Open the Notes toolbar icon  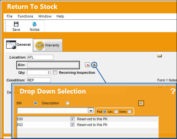[35, 24]
